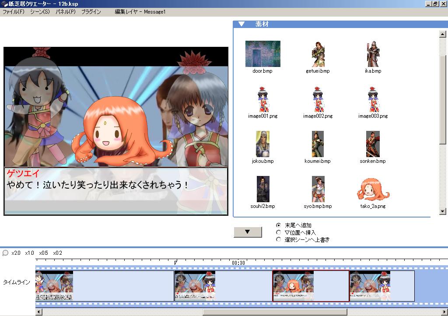
Task: Choose the jokou.bmp portrait
Action: [x=262, y=144]
